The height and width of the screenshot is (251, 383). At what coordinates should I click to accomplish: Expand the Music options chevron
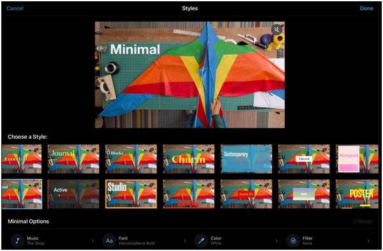(93, 241)
